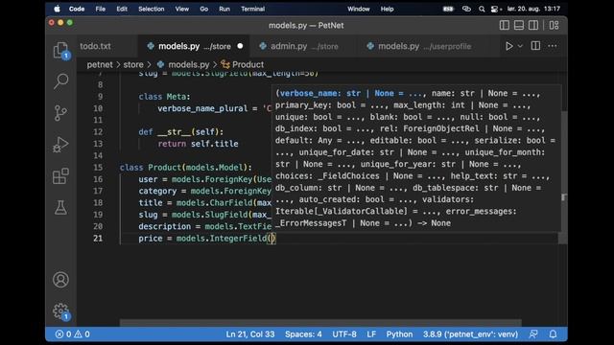614x345 pixels.
Task: Open the Explorer view in activity bar
Action: [x=60, y=50]
